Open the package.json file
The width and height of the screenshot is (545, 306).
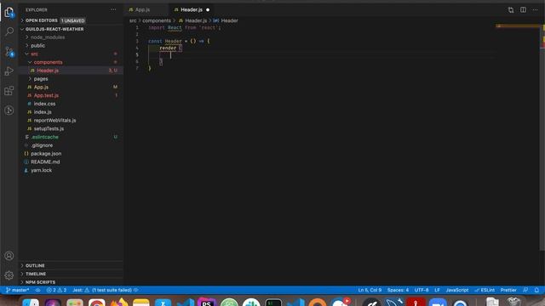(46, 154)
